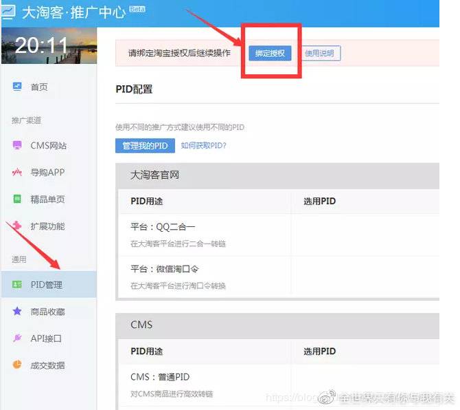Click the PID管理 green card icon
Screen dimensions: 460x410
pos(17,285)
